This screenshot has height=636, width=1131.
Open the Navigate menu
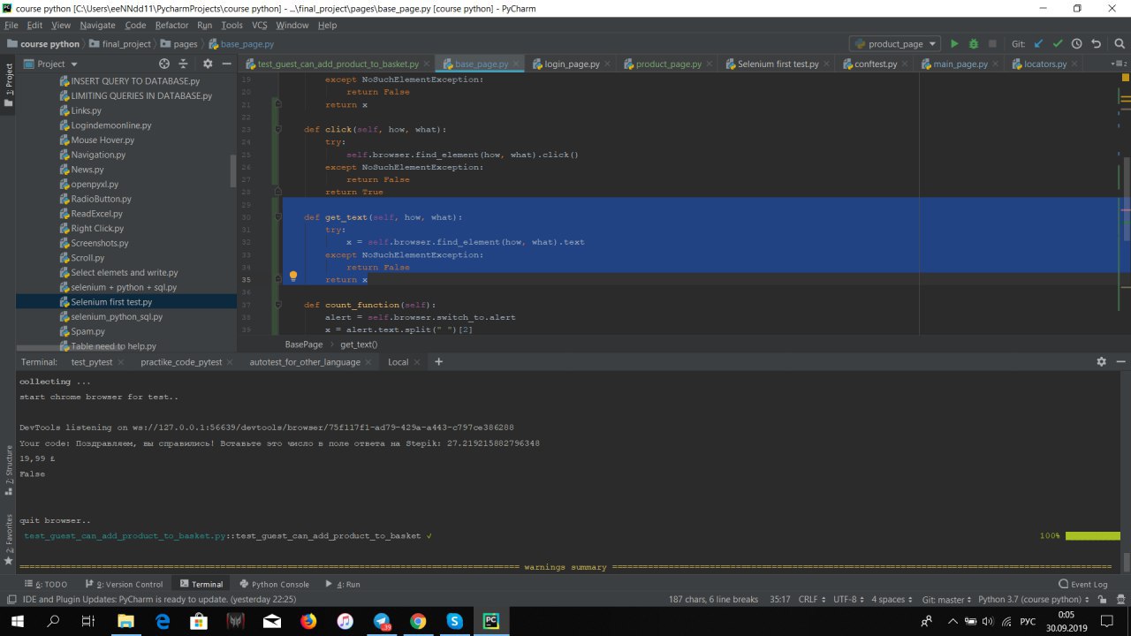coord(97,26)
